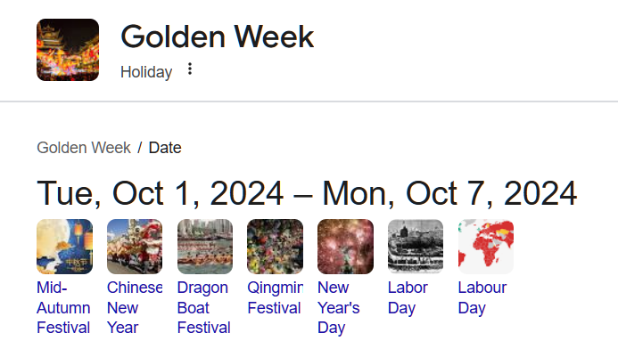Follow the Labor Day text link

(x=408, y=298)
